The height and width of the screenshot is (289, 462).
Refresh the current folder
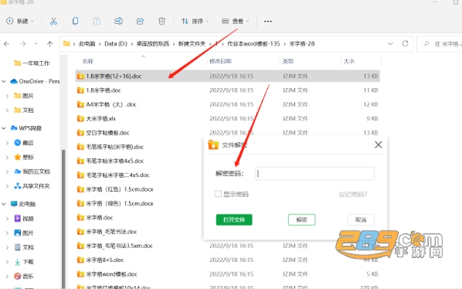point(406,43)
